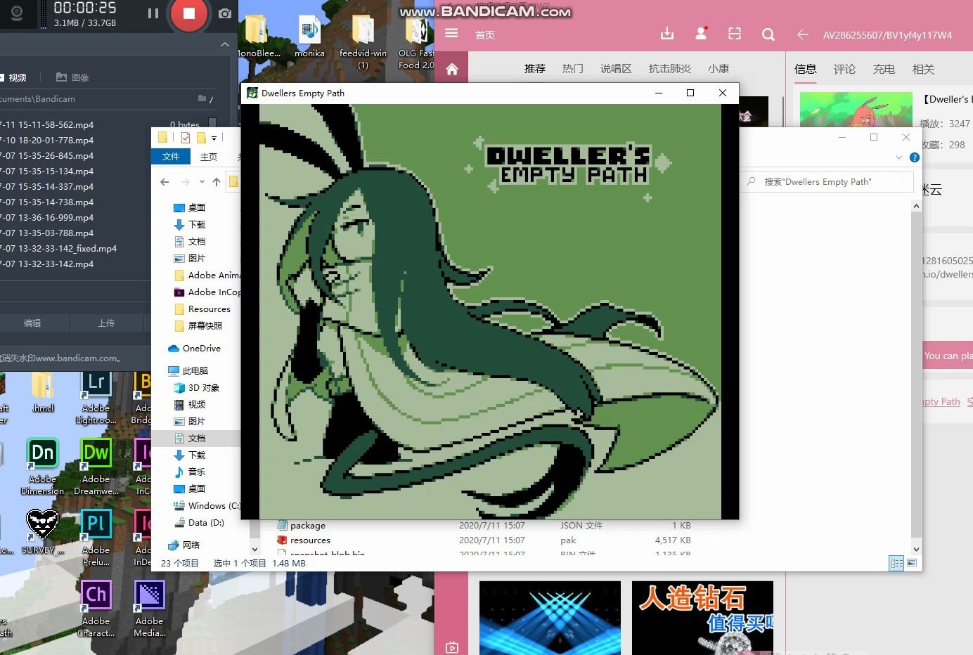Click Bandicam webcam overlay icon
Image resolution: width=973 pixels, height=655 pixels.
pos(16,13)
